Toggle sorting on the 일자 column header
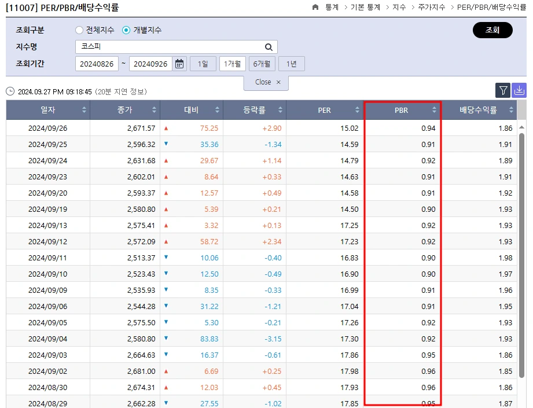 click(x=84, y=109)
